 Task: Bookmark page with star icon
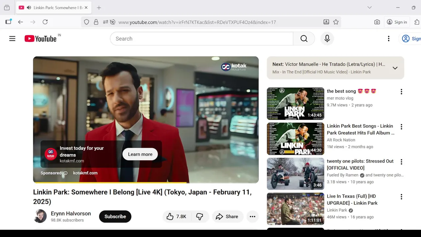point(336,22)
